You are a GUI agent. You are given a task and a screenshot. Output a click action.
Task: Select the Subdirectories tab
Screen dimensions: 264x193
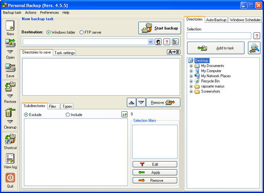click(x=35, y=106)
